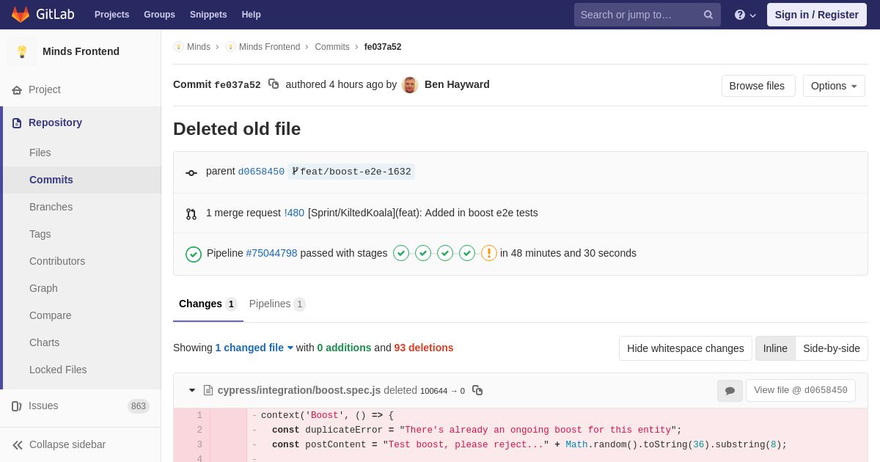The height and width of the screenshot is (462, 880).
Task: Switch diff view to Side-by-side
Action: (832, 348)
